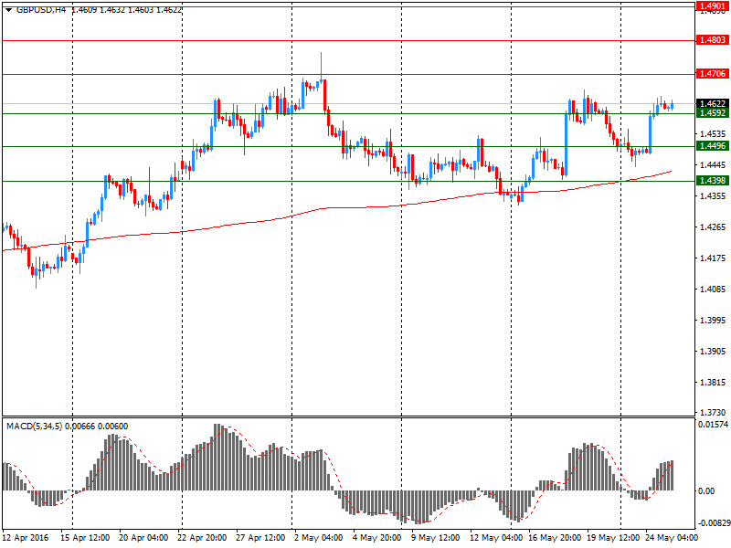Click the GBPUSD,H4 chart title text

pyautogui.click(x=41, y=10)
